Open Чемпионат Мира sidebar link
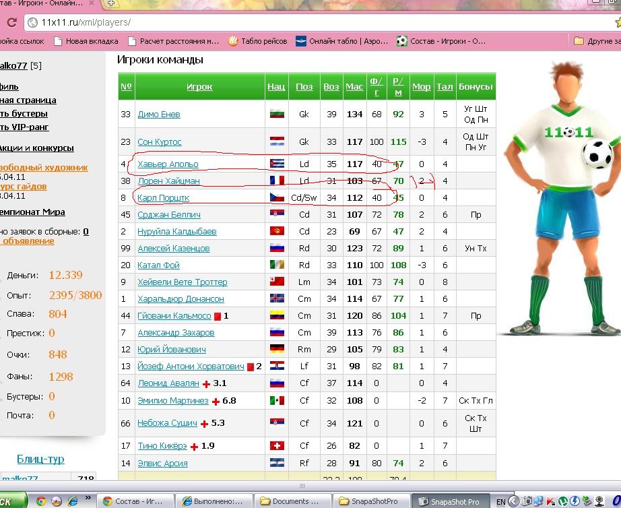 [32, 212]
